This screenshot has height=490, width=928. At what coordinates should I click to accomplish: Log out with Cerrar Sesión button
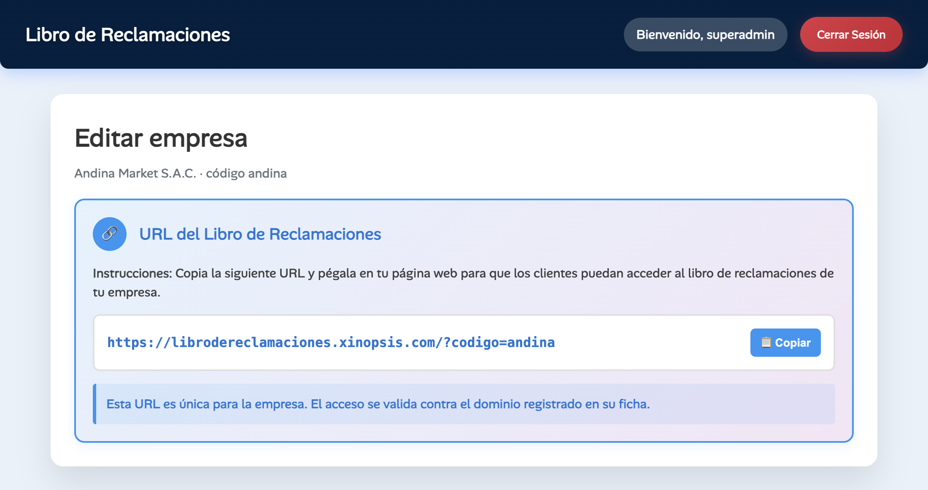(851, 35)
